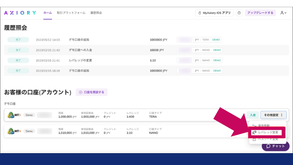This screenshot has height=165, width=293.
Task: Click 完了 status on 2023/02/15 18:19 row
Action: click(x=18, y=71)
